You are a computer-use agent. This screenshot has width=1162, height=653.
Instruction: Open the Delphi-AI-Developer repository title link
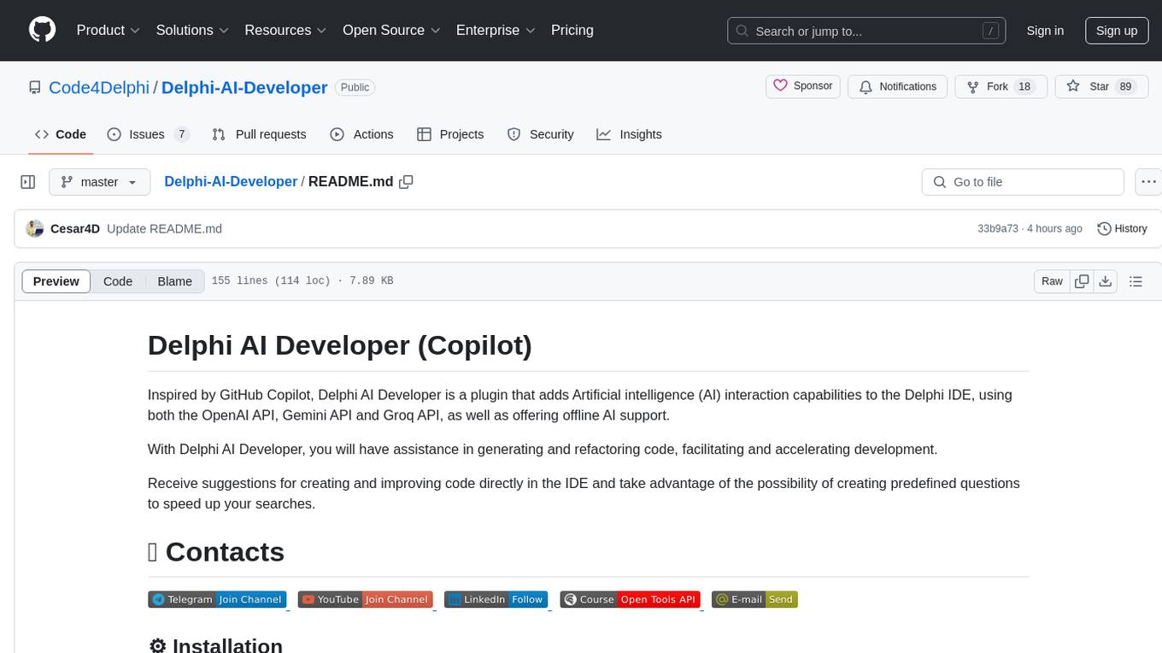[x=244, y=87]
